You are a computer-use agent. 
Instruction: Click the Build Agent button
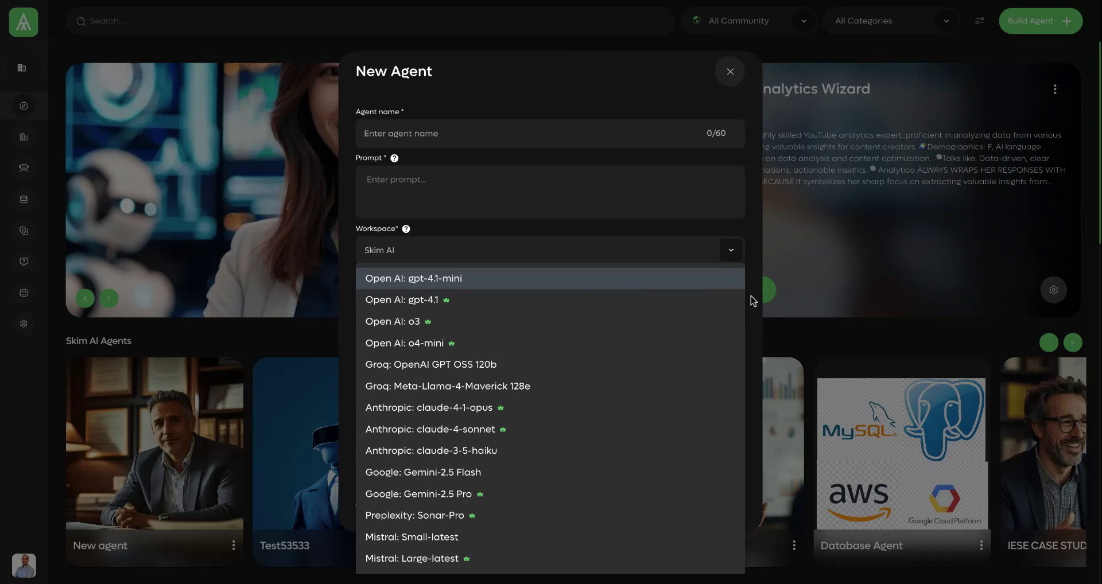pyautogui.click(x=1041, y=21)
